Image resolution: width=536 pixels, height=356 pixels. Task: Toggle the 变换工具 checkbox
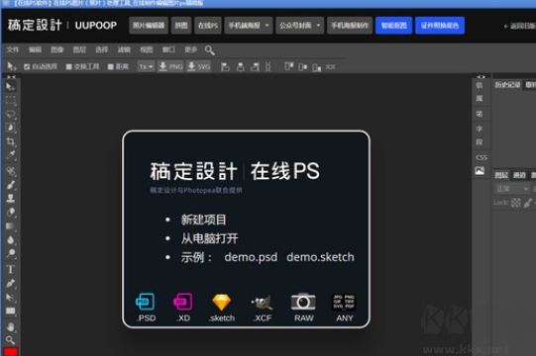pos(68,66)
